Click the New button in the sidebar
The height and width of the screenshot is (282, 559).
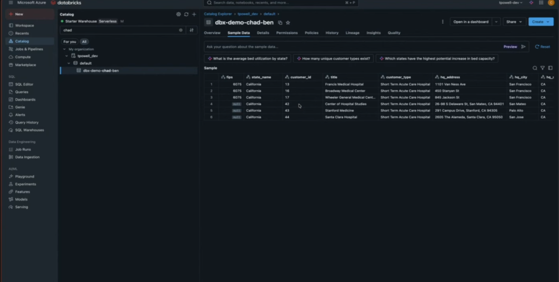[x=30, y=15]
